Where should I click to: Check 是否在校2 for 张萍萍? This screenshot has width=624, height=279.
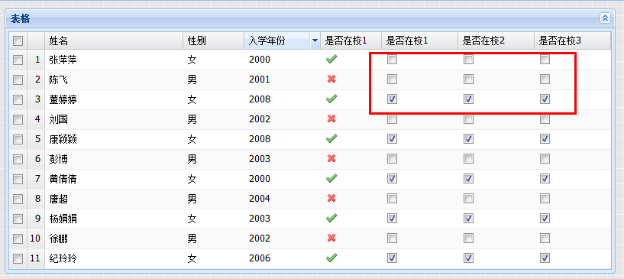[x=468, y=60]
